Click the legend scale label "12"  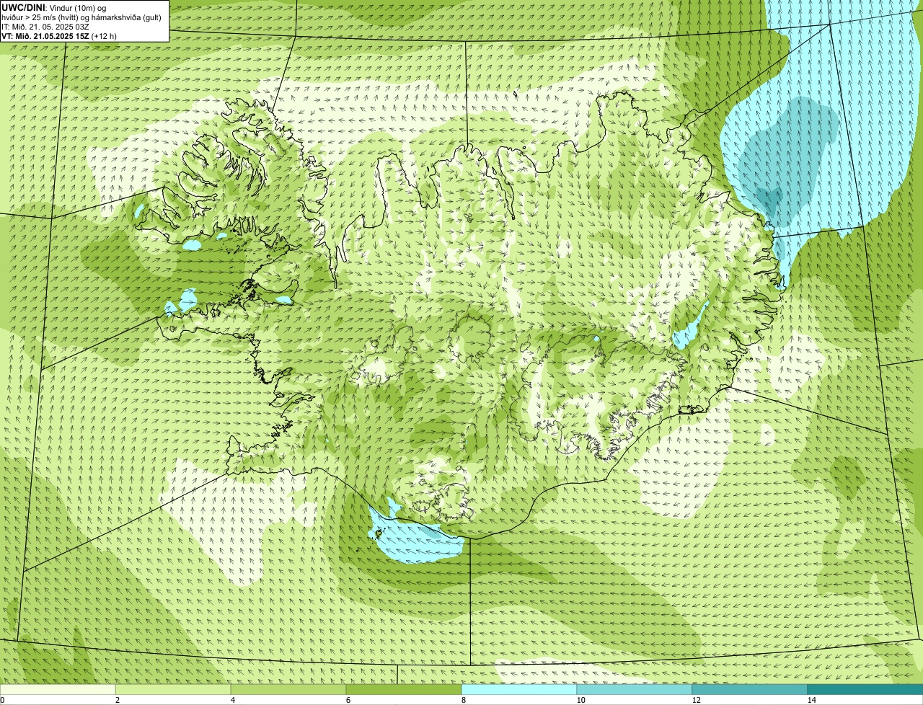pyautogui.click(x=696, y=700)
